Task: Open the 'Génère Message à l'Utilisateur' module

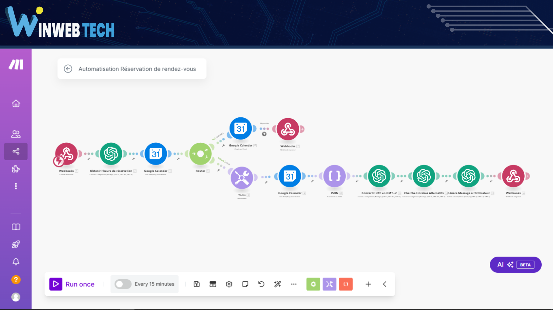Action: [x=468, y=176]
